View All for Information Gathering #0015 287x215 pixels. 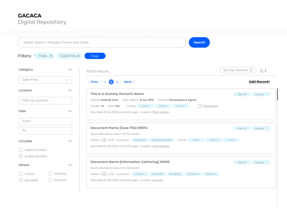pos(242,162)
